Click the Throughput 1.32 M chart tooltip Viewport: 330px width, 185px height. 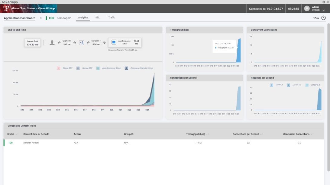click(x=224, y=46)
